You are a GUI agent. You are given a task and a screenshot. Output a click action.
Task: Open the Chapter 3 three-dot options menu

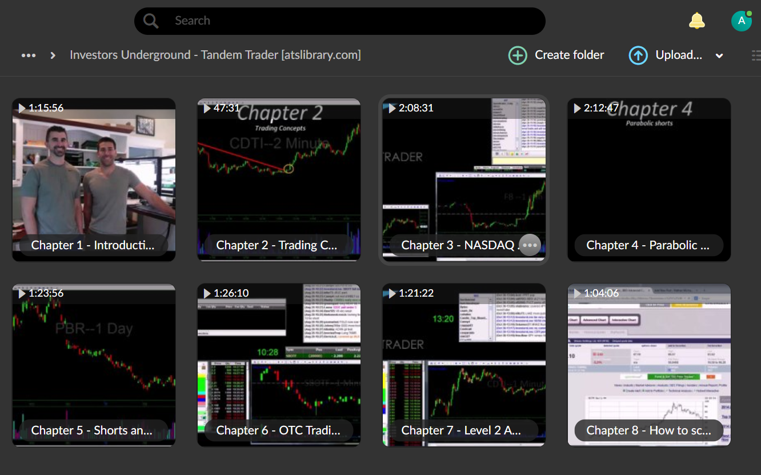[x=530, y=245]
